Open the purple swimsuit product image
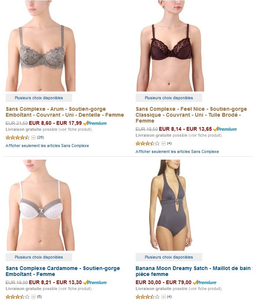This screenshot has height=303, width=253. click(171, 205)
